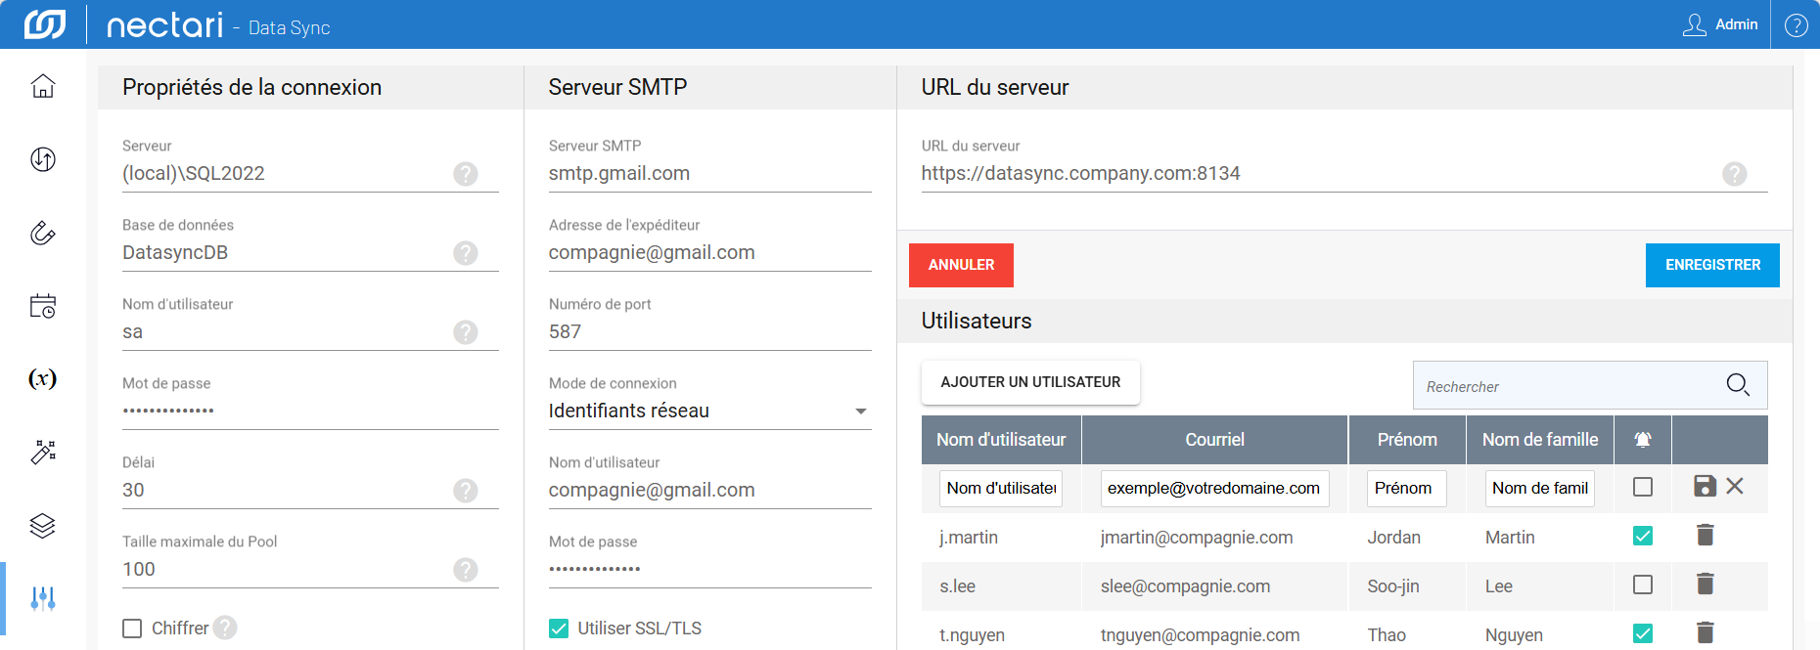This screenshot has height=650, width=1820.
Task: Open the Admin user menu
Action: [x=1720, y=24]
